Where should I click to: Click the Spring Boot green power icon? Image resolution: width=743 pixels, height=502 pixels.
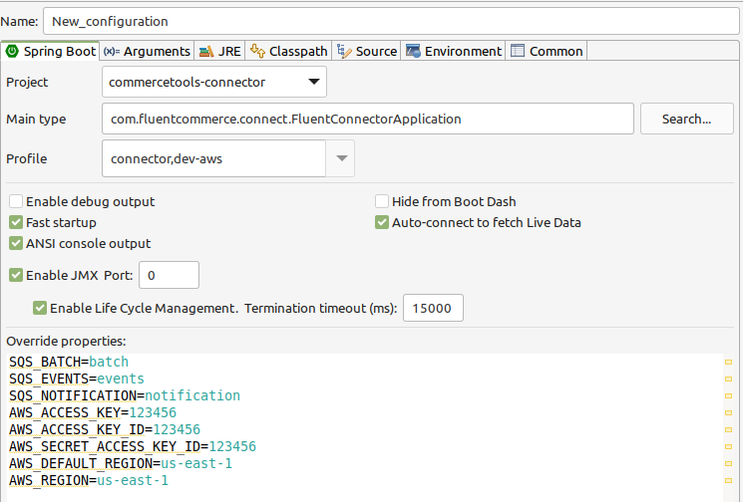tap(12, 51)
